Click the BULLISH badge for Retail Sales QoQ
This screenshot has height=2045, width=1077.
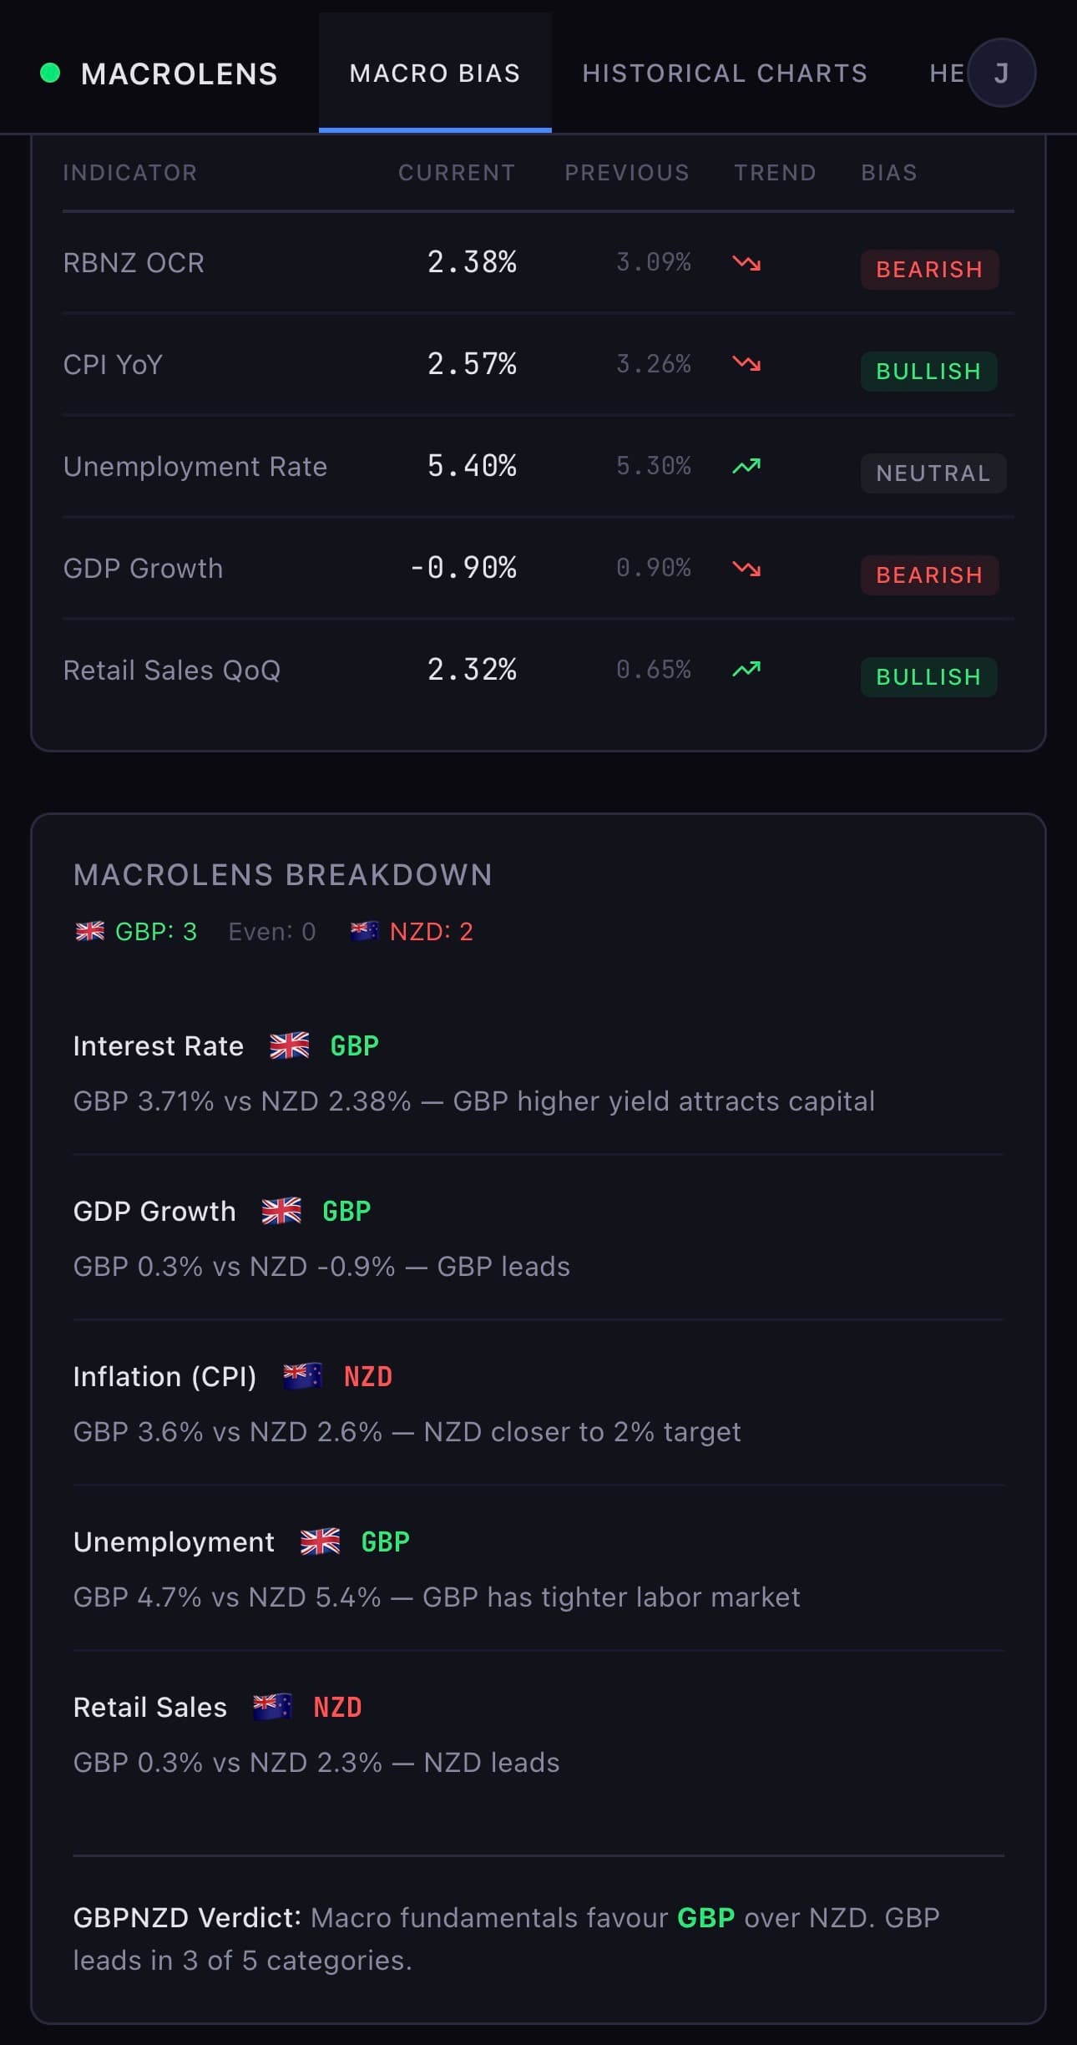(928, 677)
